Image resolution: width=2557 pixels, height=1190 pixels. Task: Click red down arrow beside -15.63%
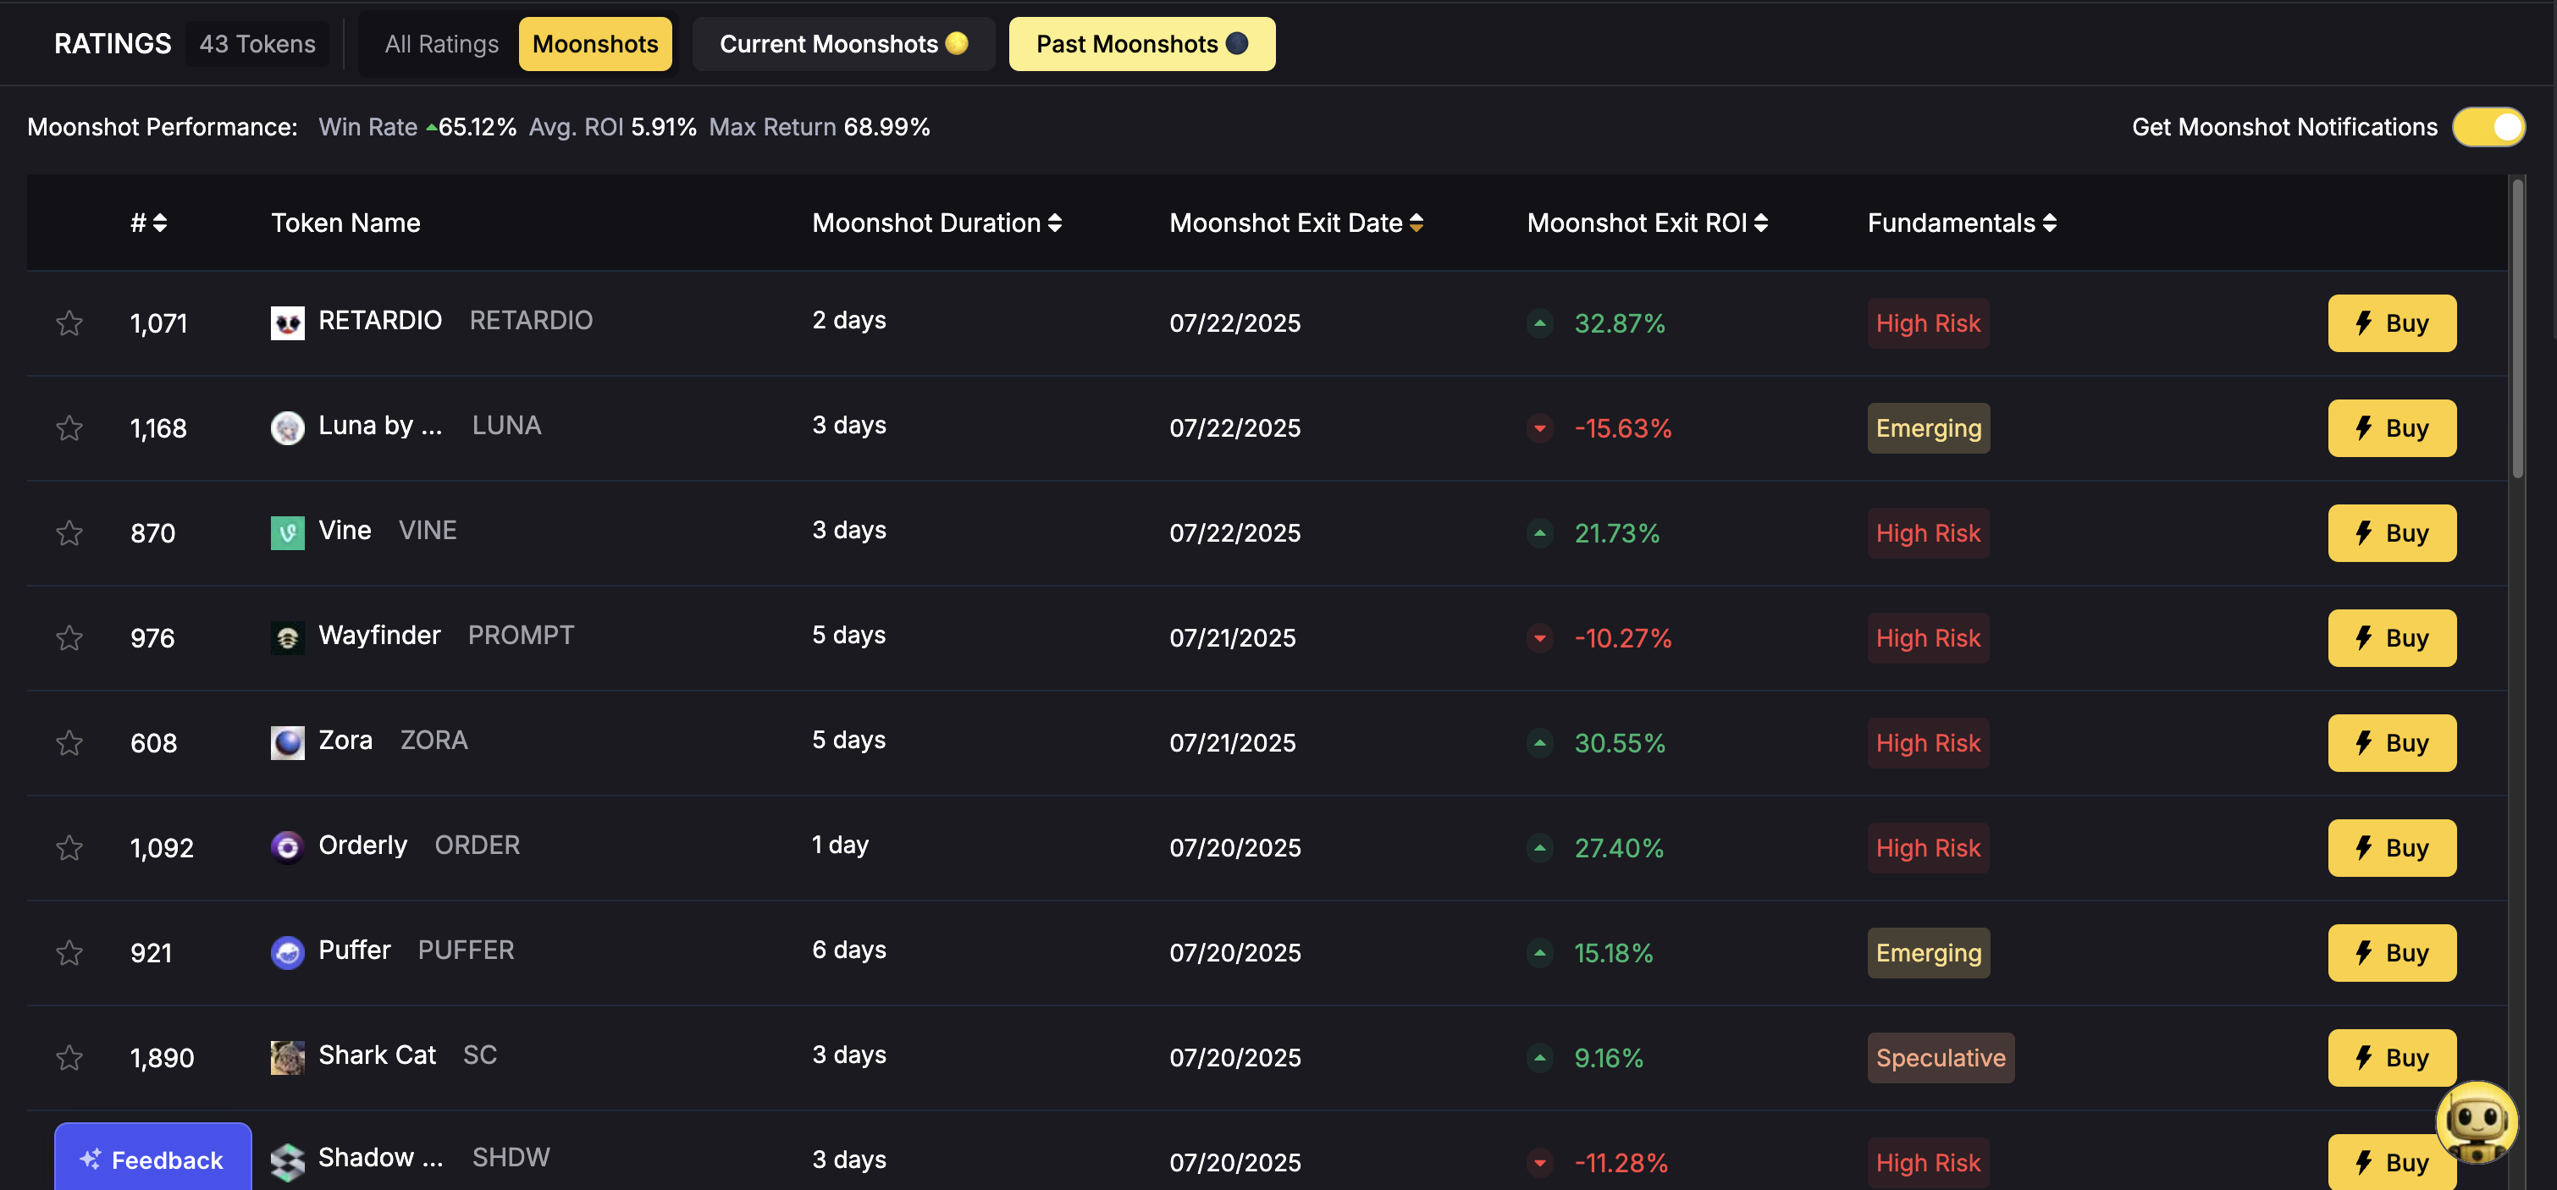1539,429
